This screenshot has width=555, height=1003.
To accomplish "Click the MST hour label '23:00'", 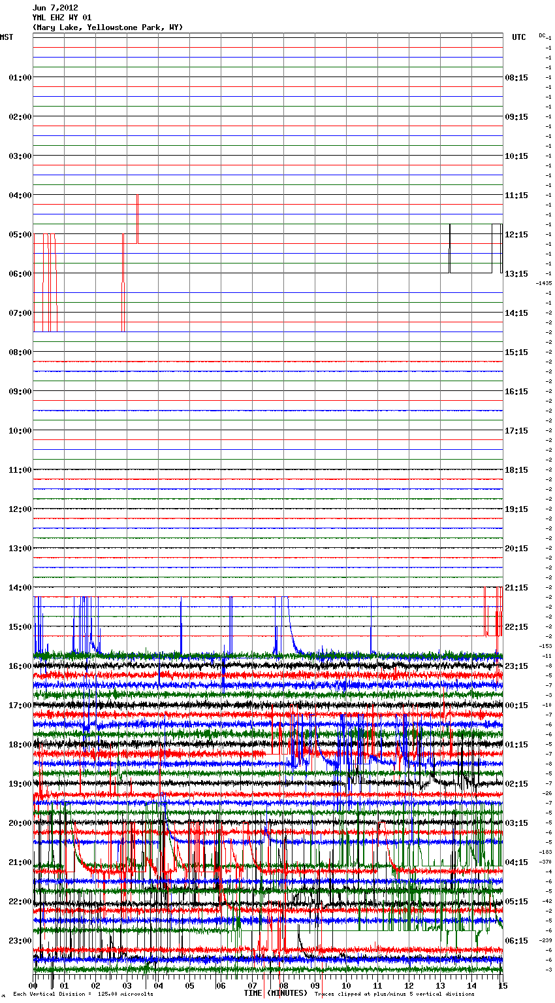I will coord(20,941).
